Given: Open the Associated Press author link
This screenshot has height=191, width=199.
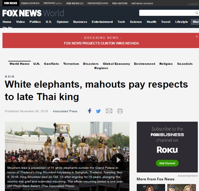Looking at the screenshot, I should click(x=65, y=111).
